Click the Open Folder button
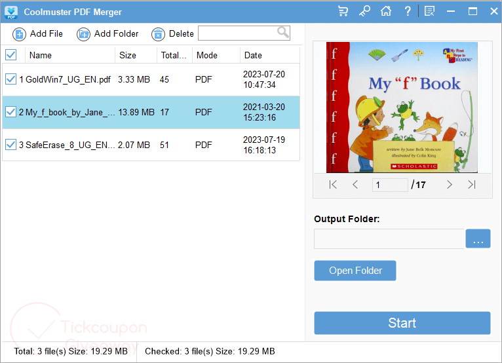This screenshot has height=363, width=502. coord(355,271)
